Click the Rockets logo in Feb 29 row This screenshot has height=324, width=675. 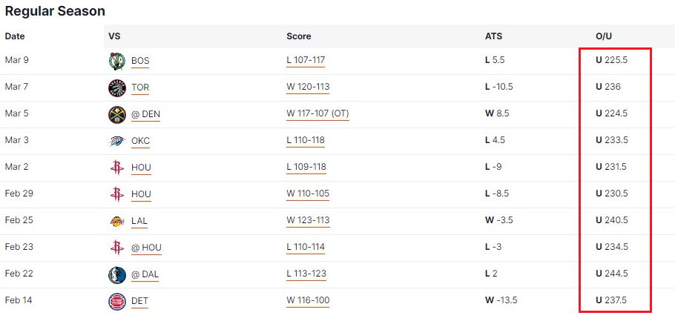[x=117, y=194]
